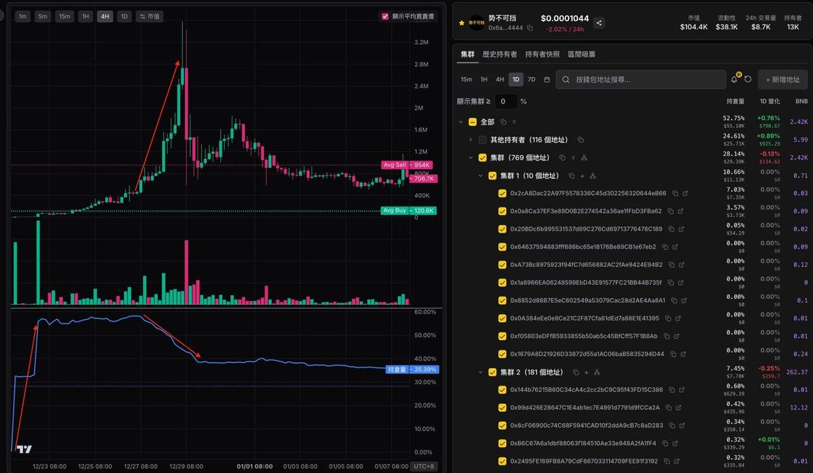Screen dimensions: 813x473
Task: Uncheck address 0x8852d86B7E5e checkbox
Action: click(502, 300)
